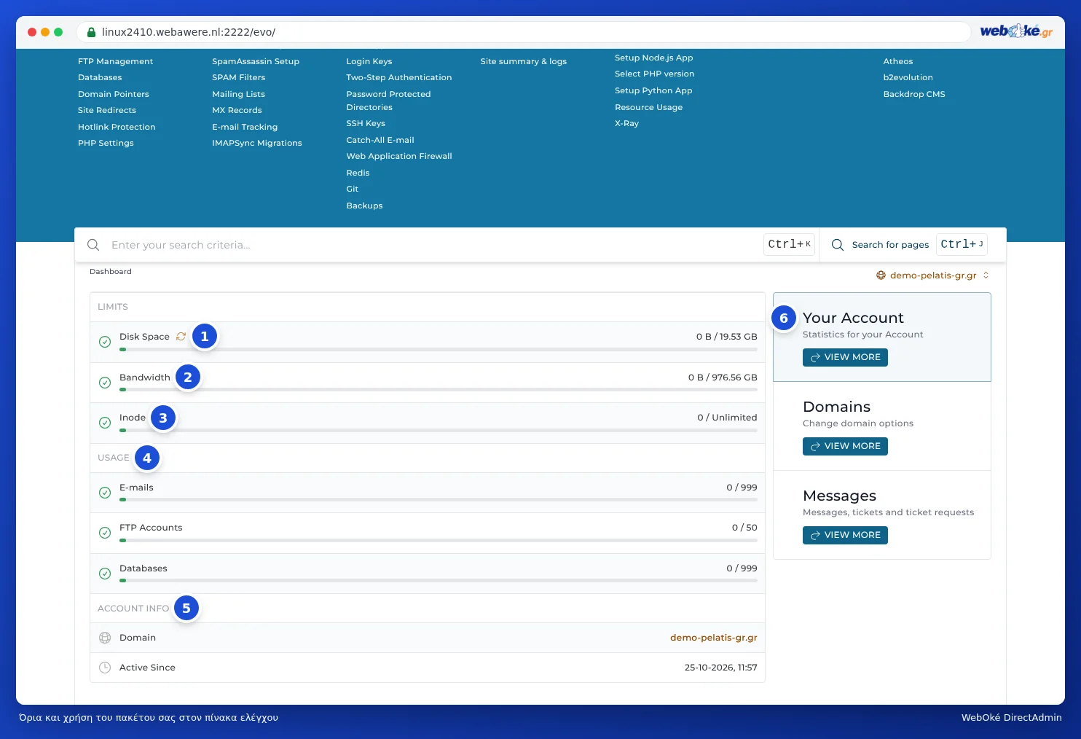This screenshot has height=739, width=1081.
Task: Click the green check icon for FTP Accounts
Action: pyautogui.click(x=105, y=533)
